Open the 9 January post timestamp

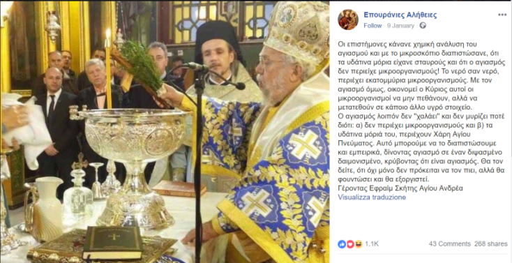pyautogui.click(x=400, y=26)
